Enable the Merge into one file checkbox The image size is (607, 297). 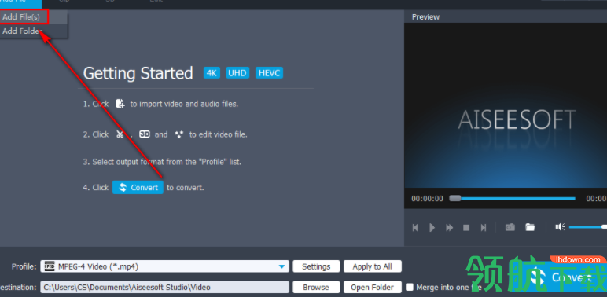(x=410, y=287)
